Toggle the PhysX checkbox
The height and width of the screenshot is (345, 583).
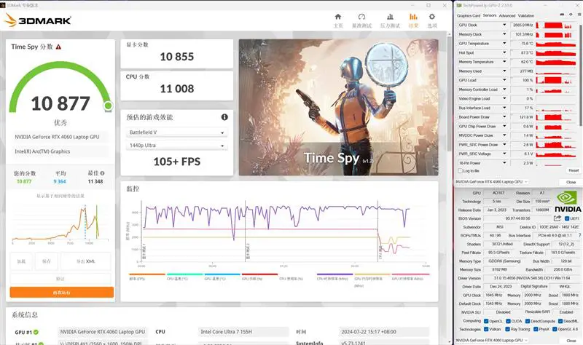pos(536,329)
